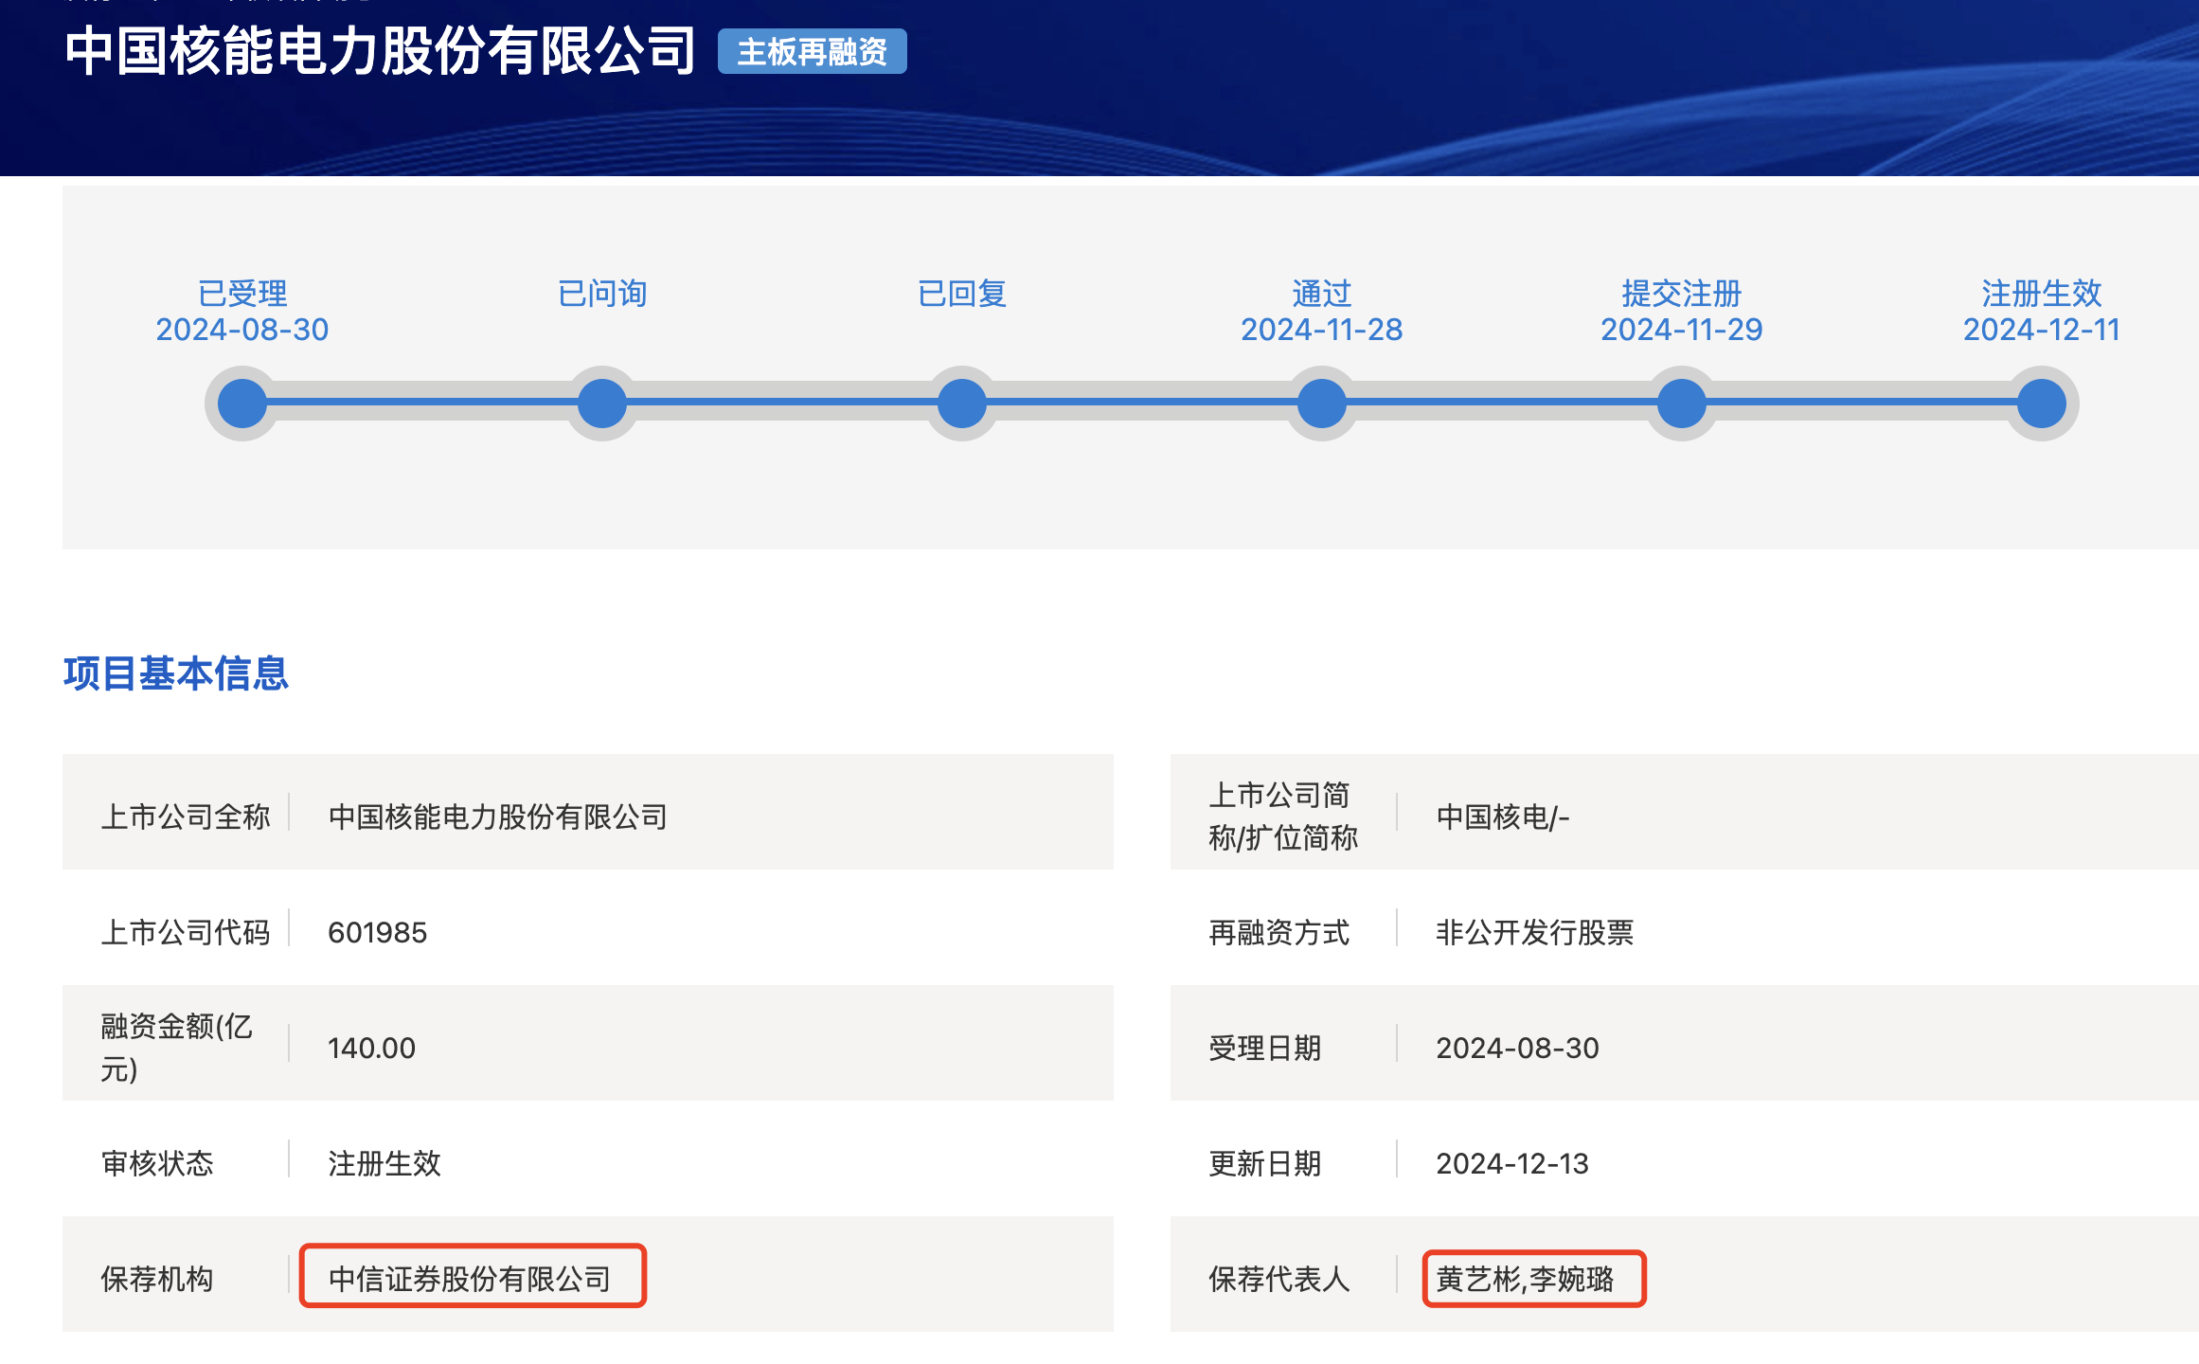Click the 已问询 timeline node dot
This screenshot has height=1364, width=2199.
(x=602, y=404)
